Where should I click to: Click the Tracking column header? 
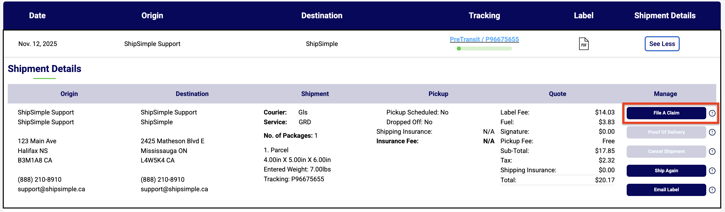[x=484, y=15]
